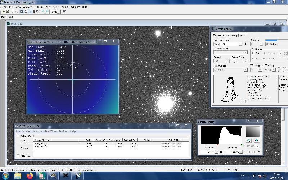This screenshot has height=180, width=288.
Task: Switch to the Guide tab
Action: click(x=226, y=35)
